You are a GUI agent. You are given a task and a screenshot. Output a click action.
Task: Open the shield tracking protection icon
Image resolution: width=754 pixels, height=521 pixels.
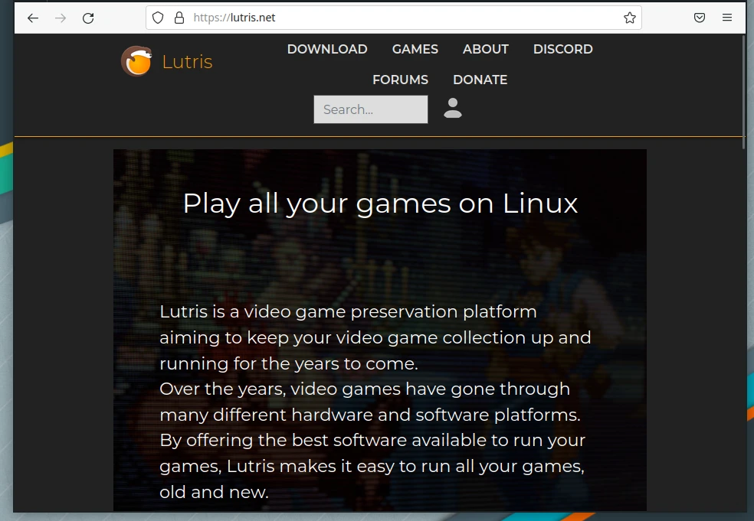(x=158, y=18)
